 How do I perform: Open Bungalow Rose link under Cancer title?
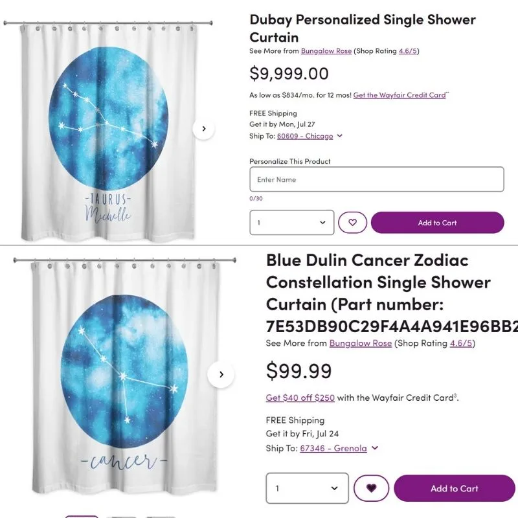[361, 343]
